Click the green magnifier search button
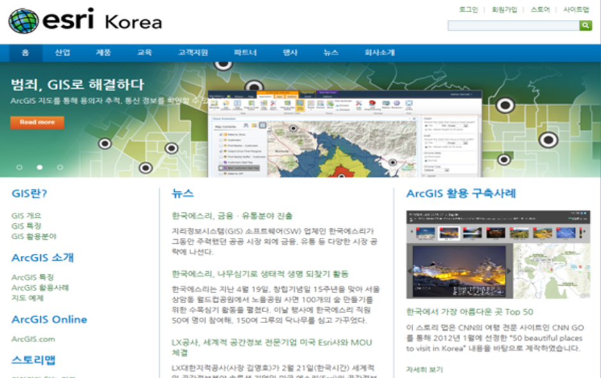The width and height of the screenshot is (601, 378). [585, 26]
